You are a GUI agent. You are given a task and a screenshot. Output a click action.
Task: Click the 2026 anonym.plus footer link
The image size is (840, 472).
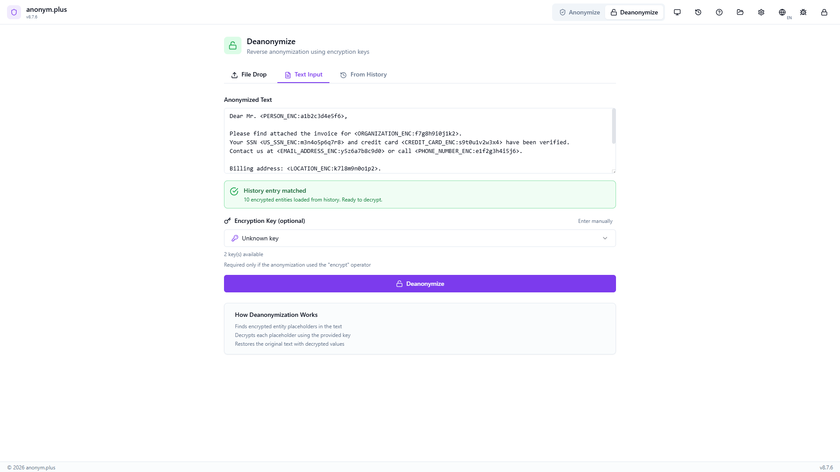[32, 467]
